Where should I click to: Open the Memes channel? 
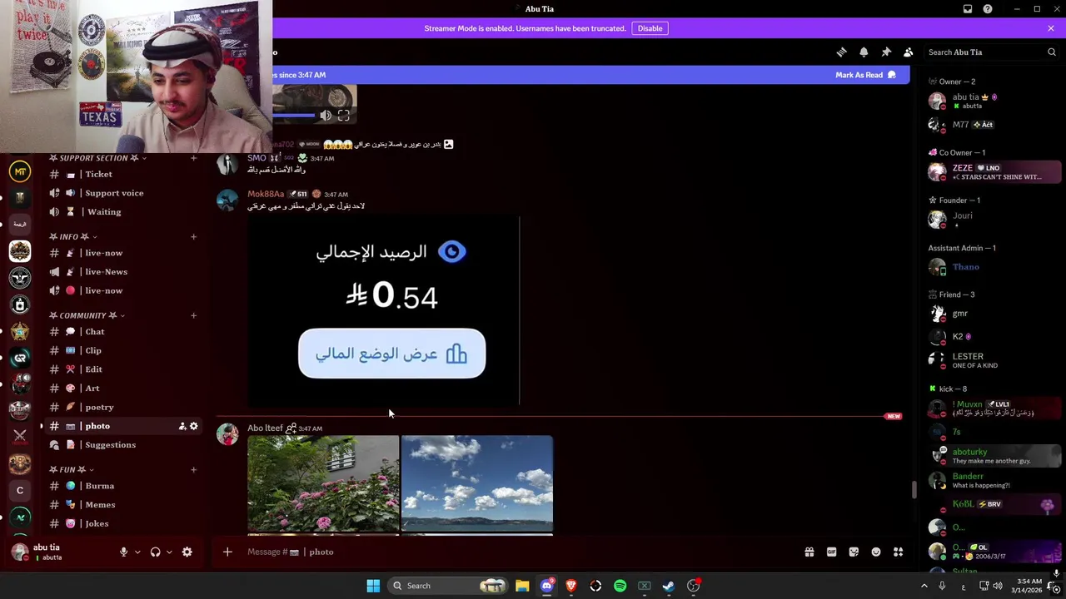pyautogui.click(x=123, y=504)
